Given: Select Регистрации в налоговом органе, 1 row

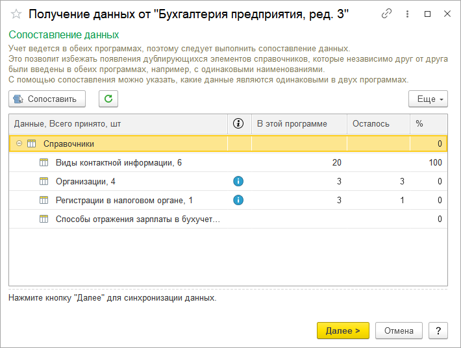Looking at the screenshot, I should tap(123, 200).
